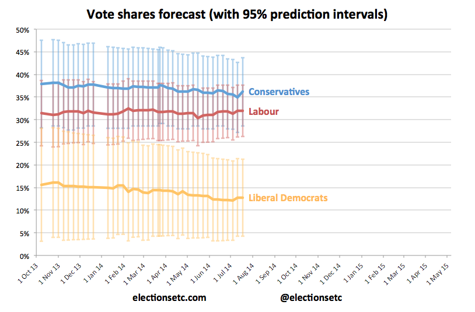Viewport: 475px width, 312px height.
Task: Open the electionsetc.com link
Action: 170,297
